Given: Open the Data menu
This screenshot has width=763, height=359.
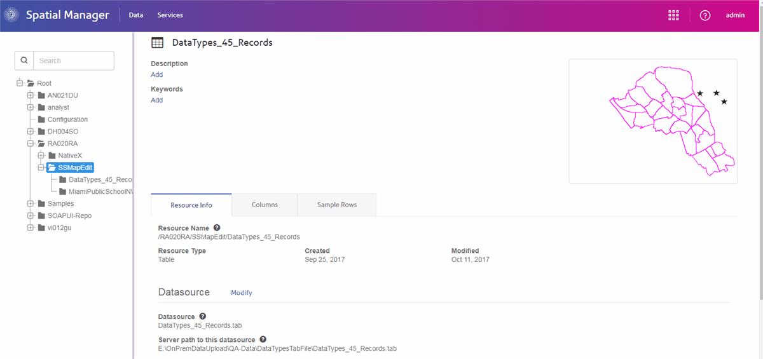Looking at the screenshot, I should pos(136,15).
